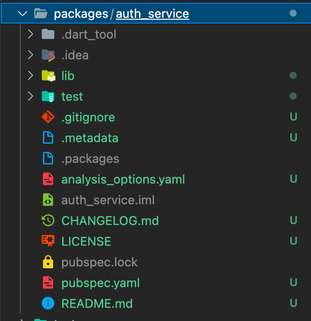Click the test folder flask icon
Screen dimensions: 311x321
tap(48, 96)
